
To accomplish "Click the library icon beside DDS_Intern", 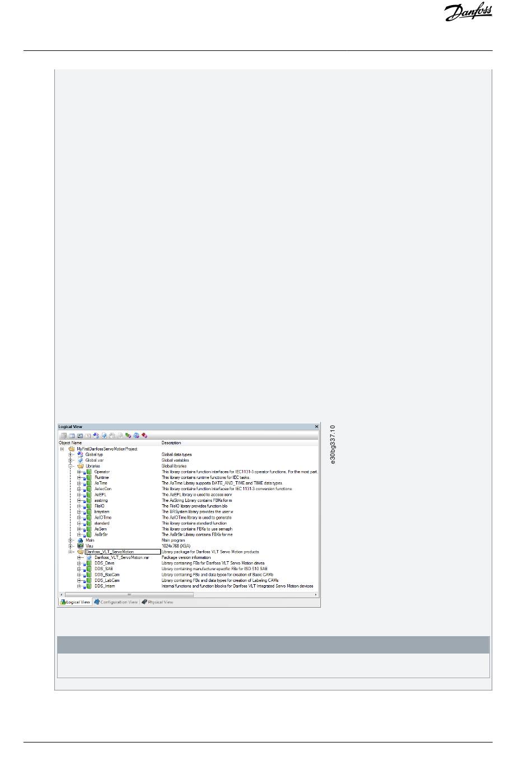I will (88, 586).
